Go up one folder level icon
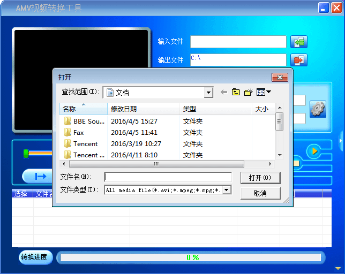The image size is (345, 274). [236, 92]
